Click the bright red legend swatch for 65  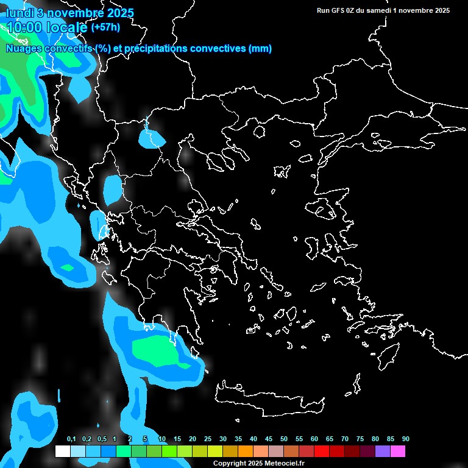coord(322,452)
